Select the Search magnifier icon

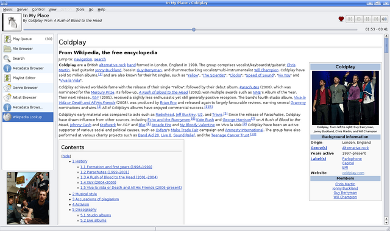click(7, 59)
